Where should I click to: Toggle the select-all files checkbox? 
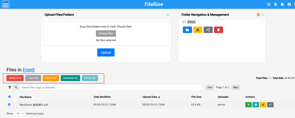(x=10, y=97)
